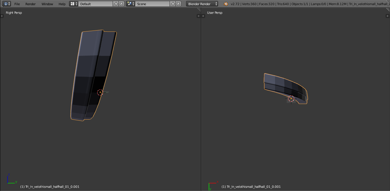Click the v2.72 scene statistics text

click(x=310, y=4)
